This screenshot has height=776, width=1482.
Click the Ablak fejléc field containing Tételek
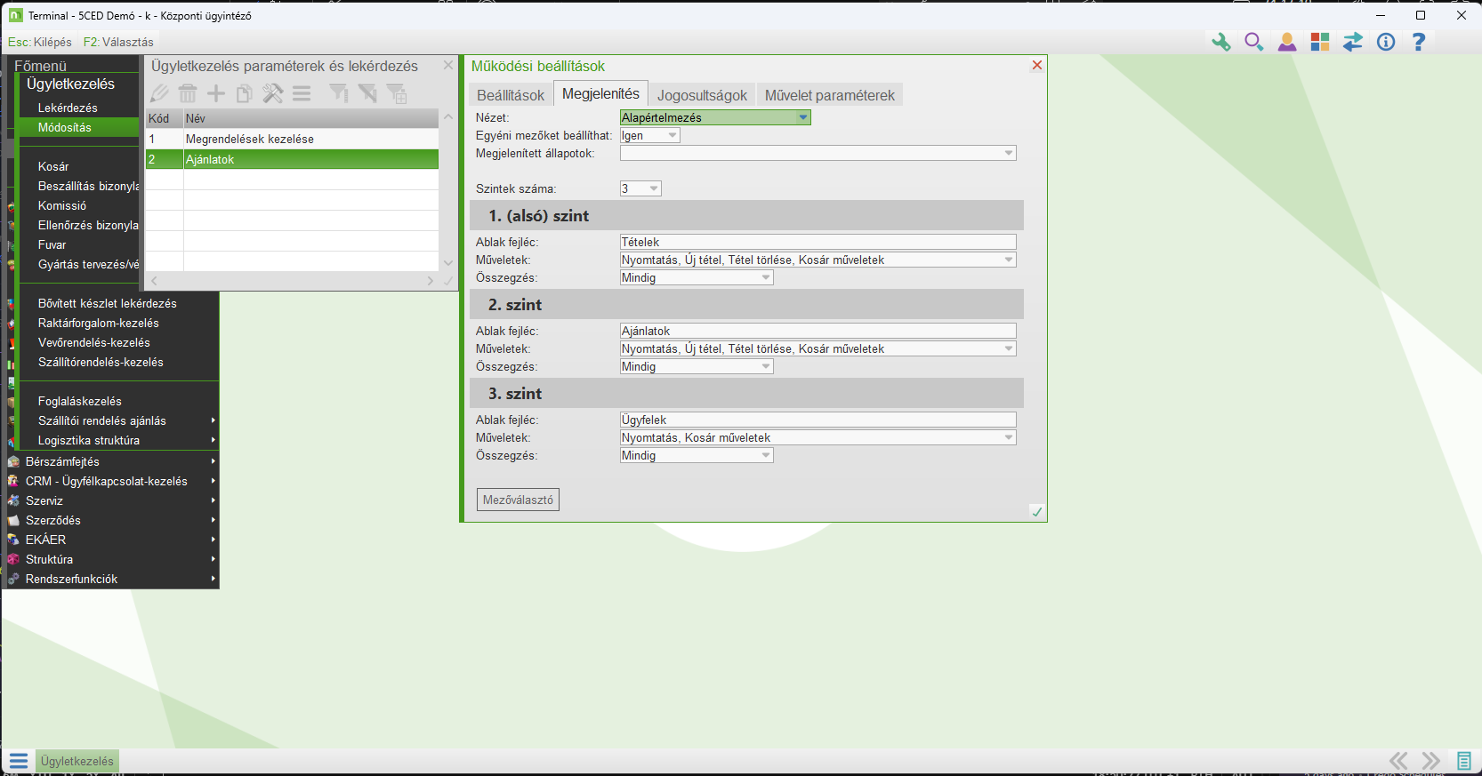[x=818, y=242]
